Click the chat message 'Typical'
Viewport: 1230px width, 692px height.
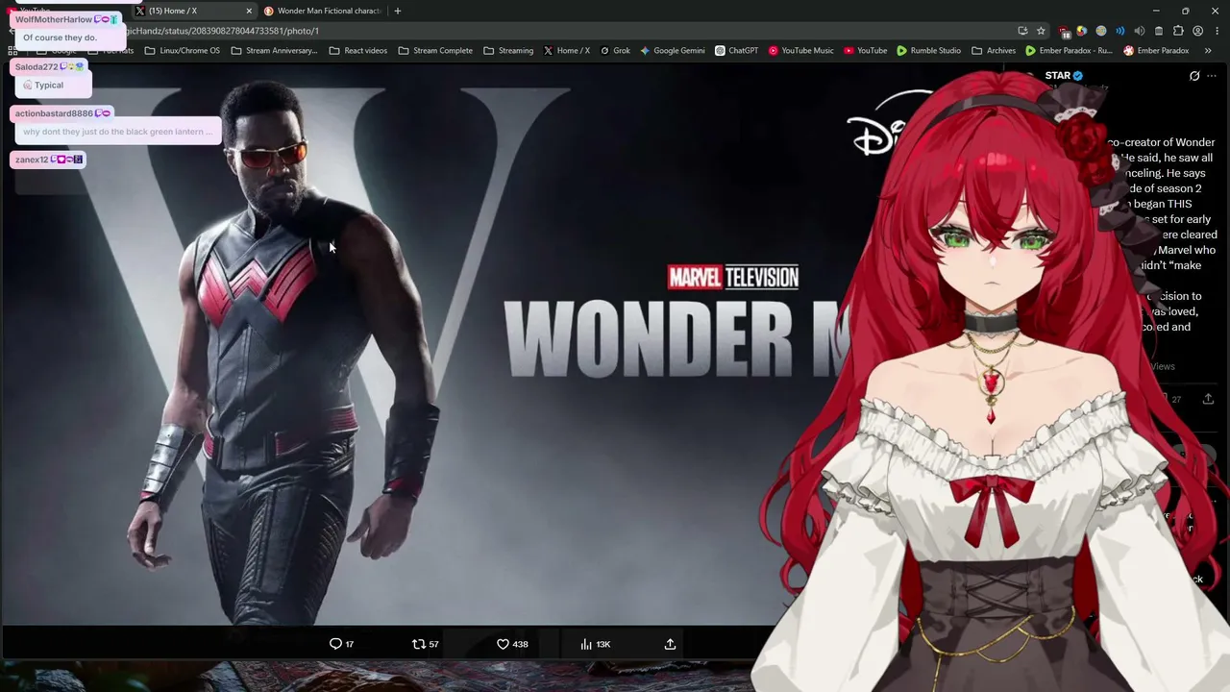[x=49, y=86]
